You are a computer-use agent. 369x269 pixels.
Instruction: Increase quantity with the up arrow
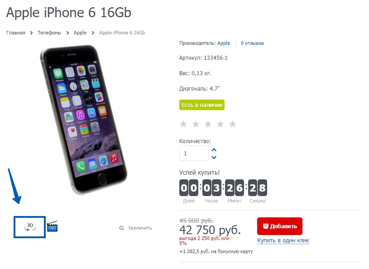(214, 150)
